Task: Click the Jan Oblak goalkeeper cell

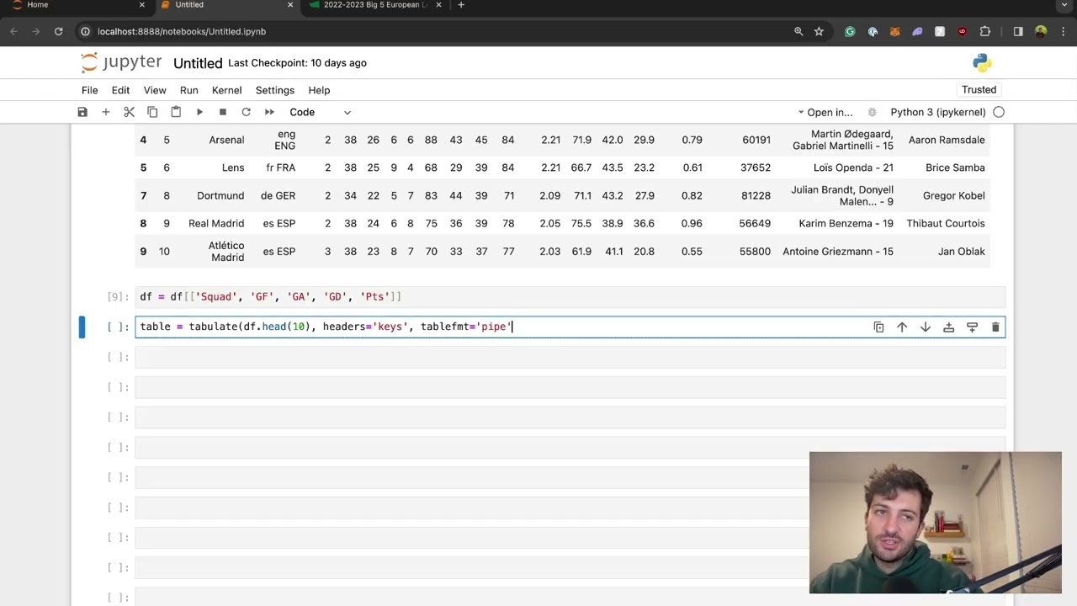Action: (x=961, y=251)
